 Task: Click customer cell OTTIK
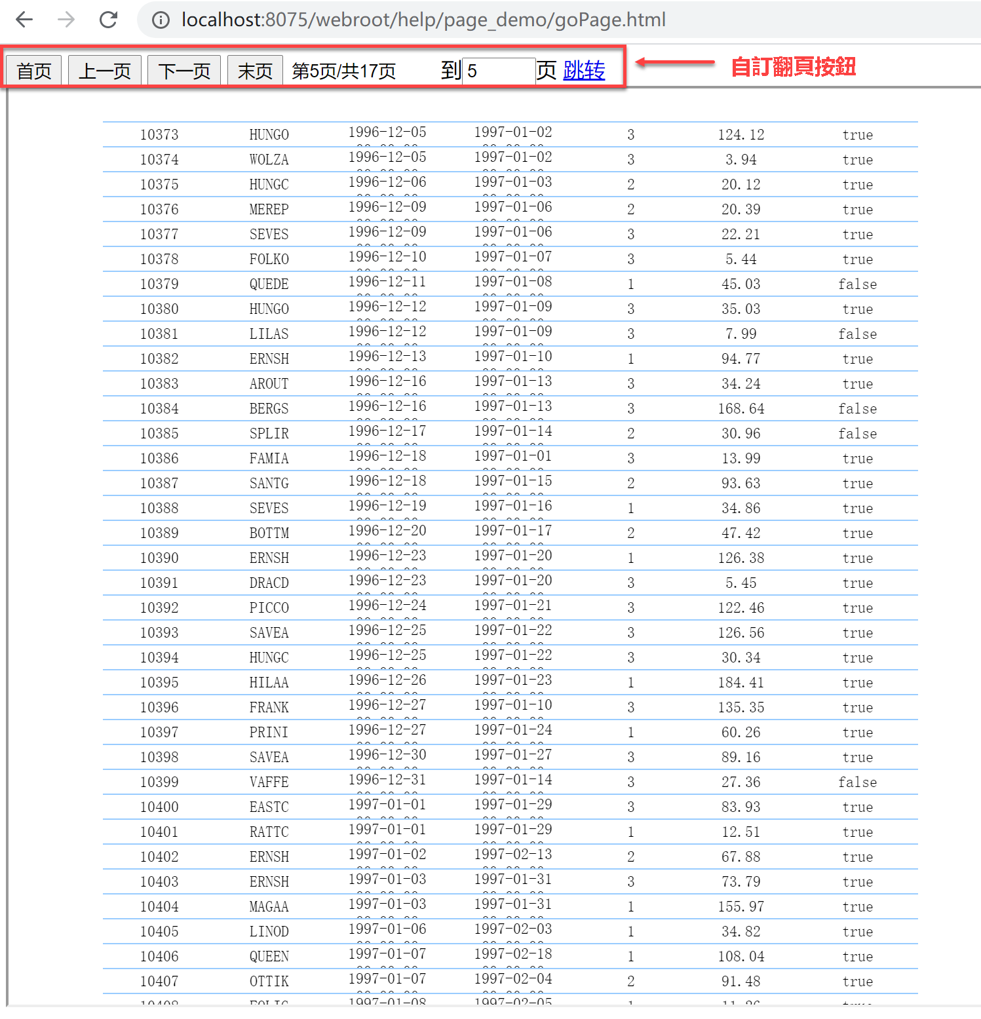point(269,982)
